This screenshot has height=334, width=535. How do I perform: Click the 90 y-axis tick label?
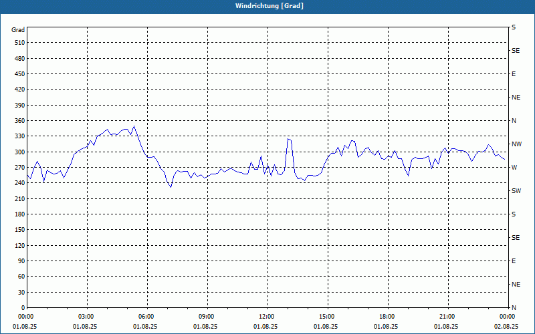point(21,261)
